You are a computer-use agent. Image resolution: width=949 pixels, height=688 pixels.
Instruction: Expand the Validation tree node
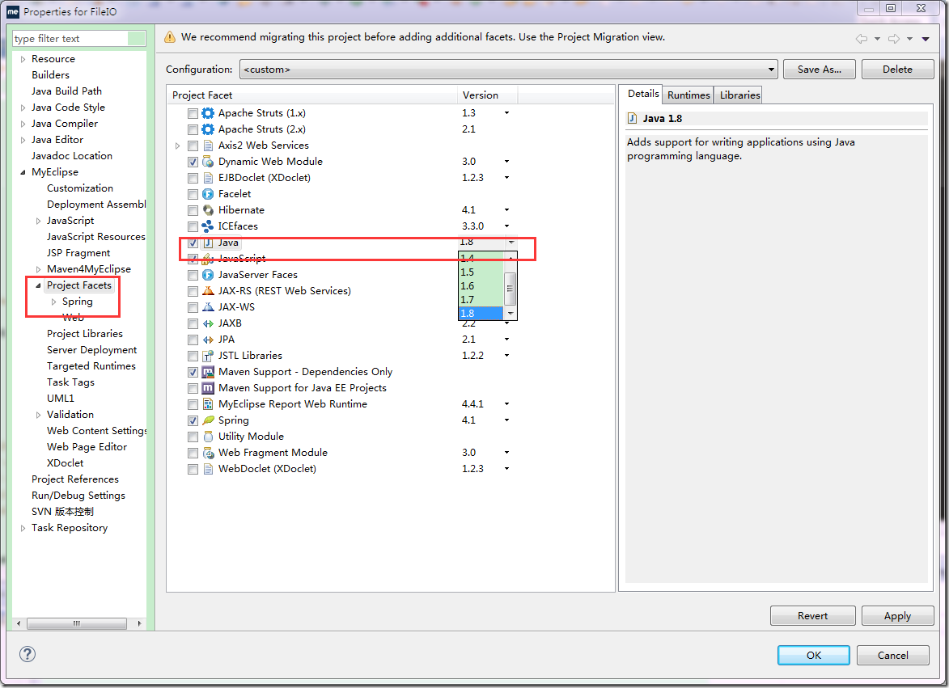tap(37, 415)
